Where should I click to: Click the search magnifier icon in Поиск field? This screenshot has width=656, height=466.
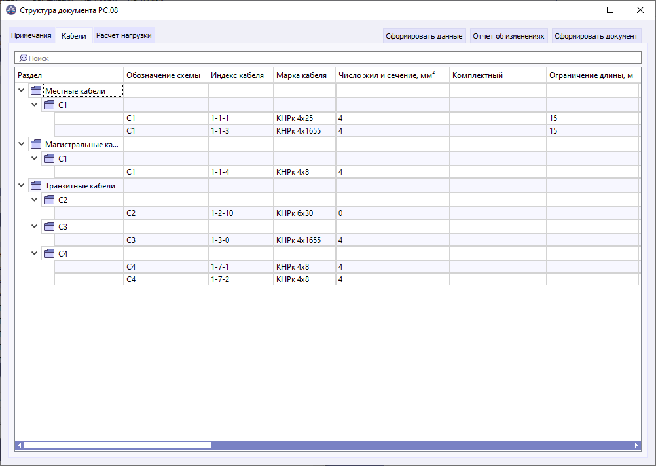[22, 58]
